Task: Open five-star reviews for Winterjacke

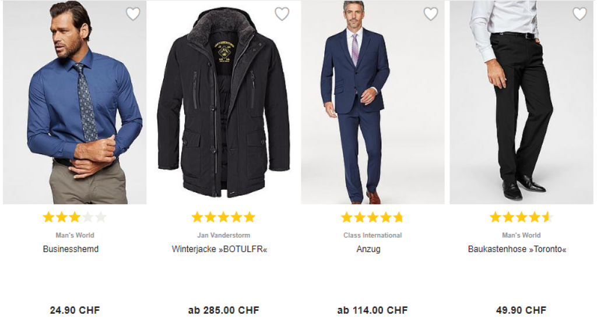Action: (223, 218)
